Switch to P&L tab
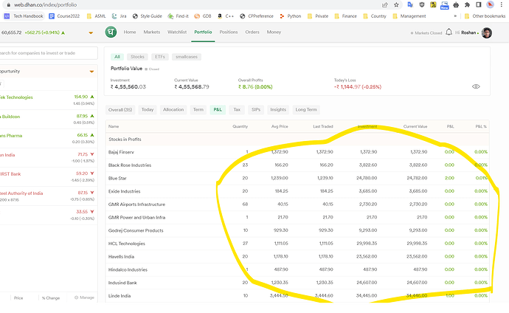 click(x=218, y=110)
